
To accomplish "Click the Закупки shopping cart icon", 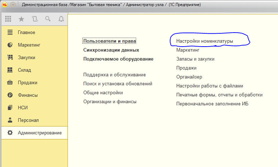I will click(10, 57).
